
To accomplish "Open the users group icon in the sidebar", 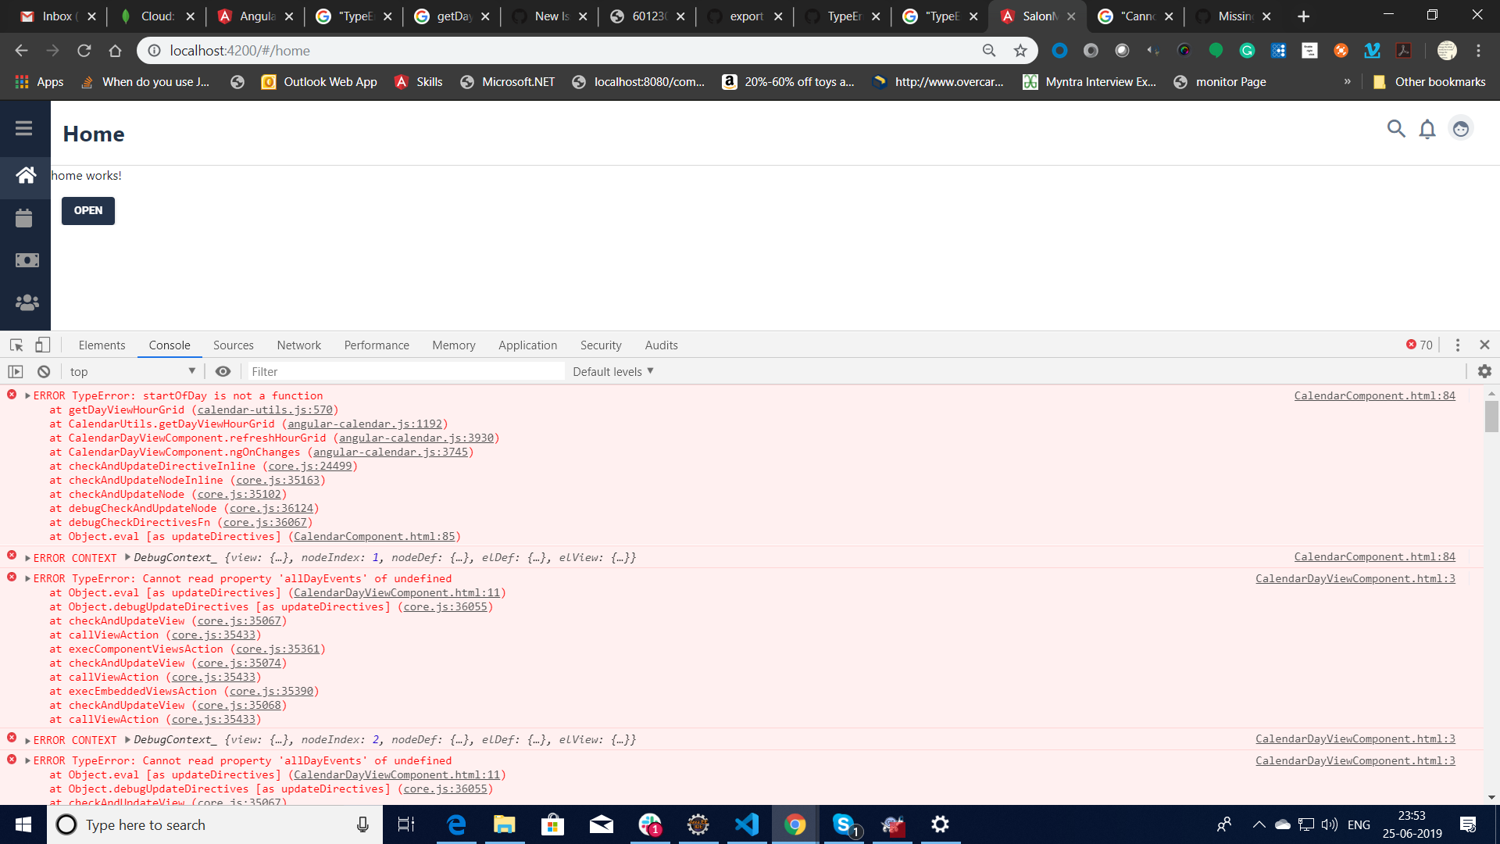I will coord(27,302).
